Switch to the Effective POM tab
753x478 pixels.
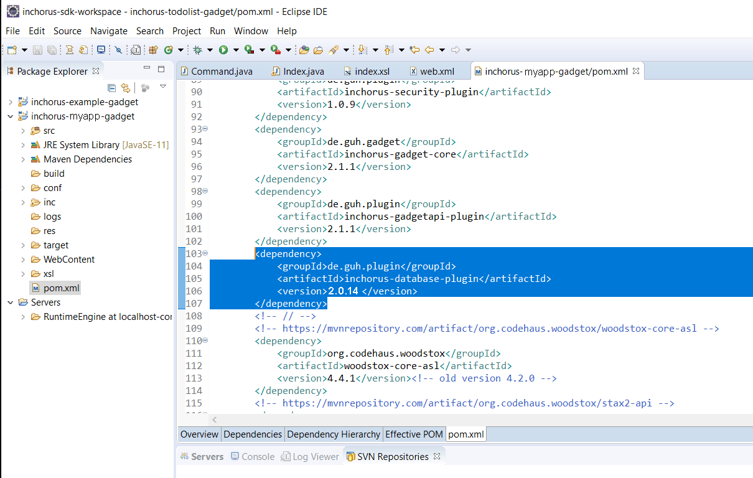coord(414,434)
